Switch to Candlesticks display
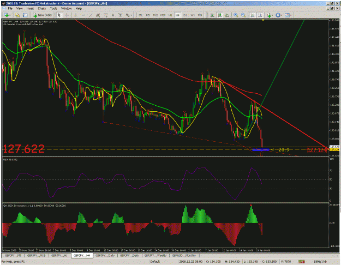Image resolution: width=341 pixels, height=265 pixels. point(220,15)
